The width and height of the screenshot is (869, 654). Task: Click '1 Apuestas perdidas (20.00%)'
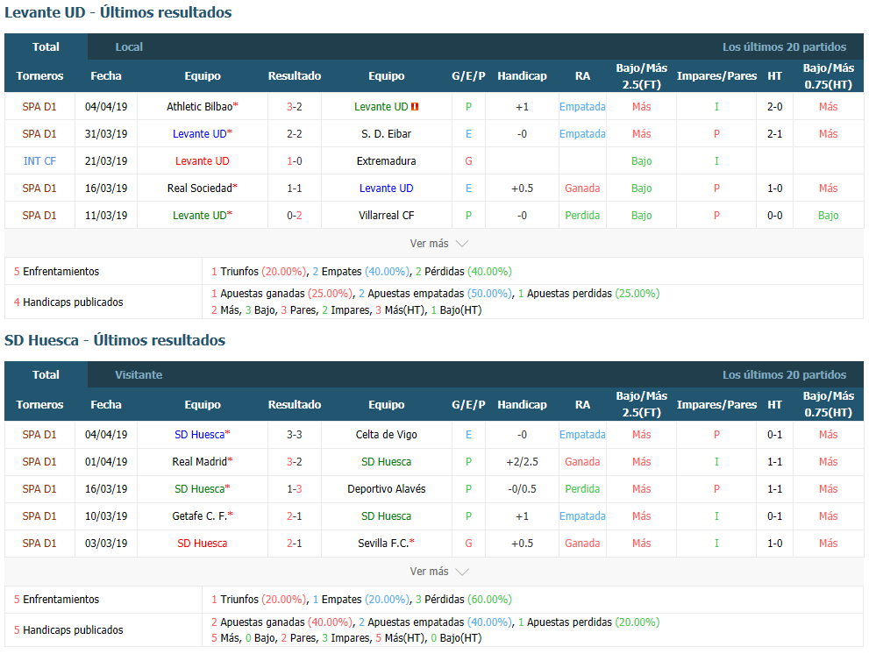589,622
